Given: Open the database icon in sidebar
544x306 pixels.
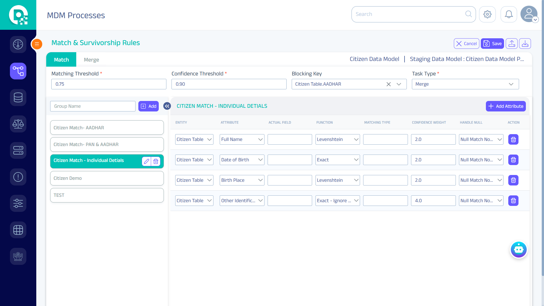Looking at the screenshot, I should coord(18,98).
